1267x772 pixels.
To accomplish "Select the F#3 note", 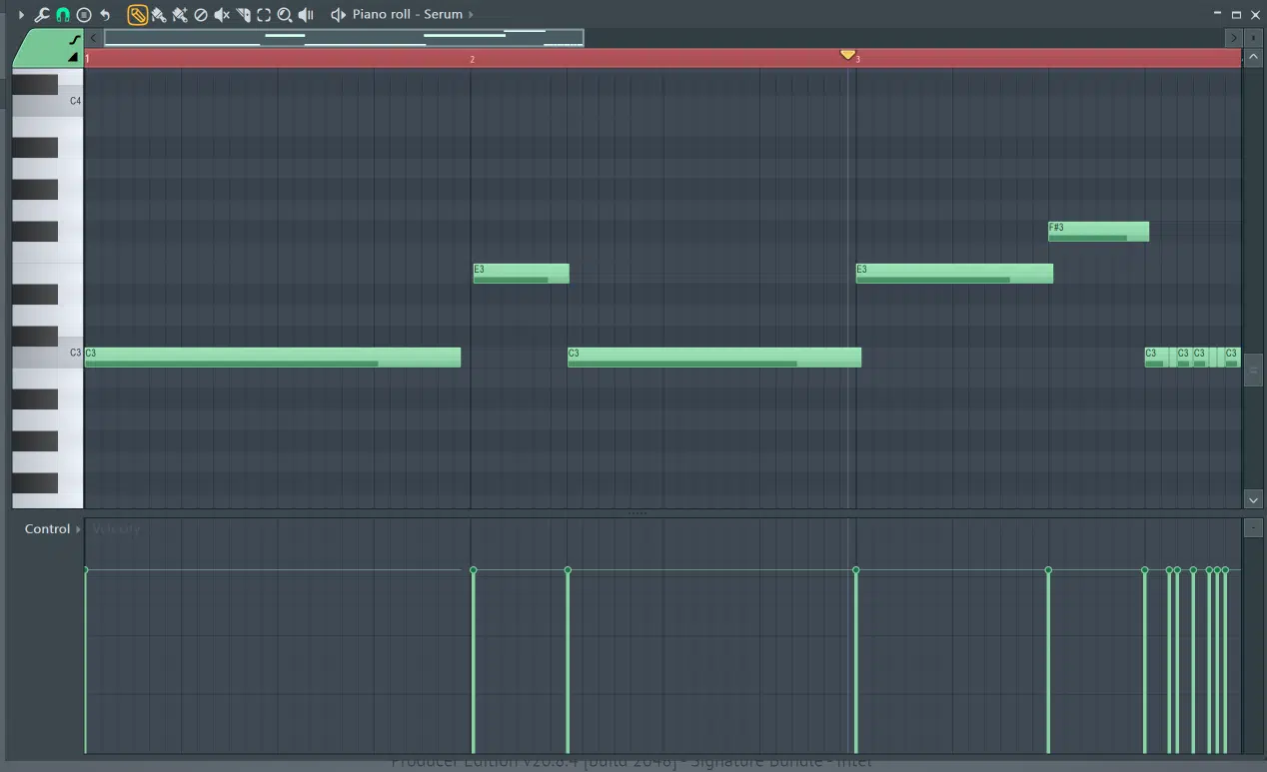I will point(1098,232).
